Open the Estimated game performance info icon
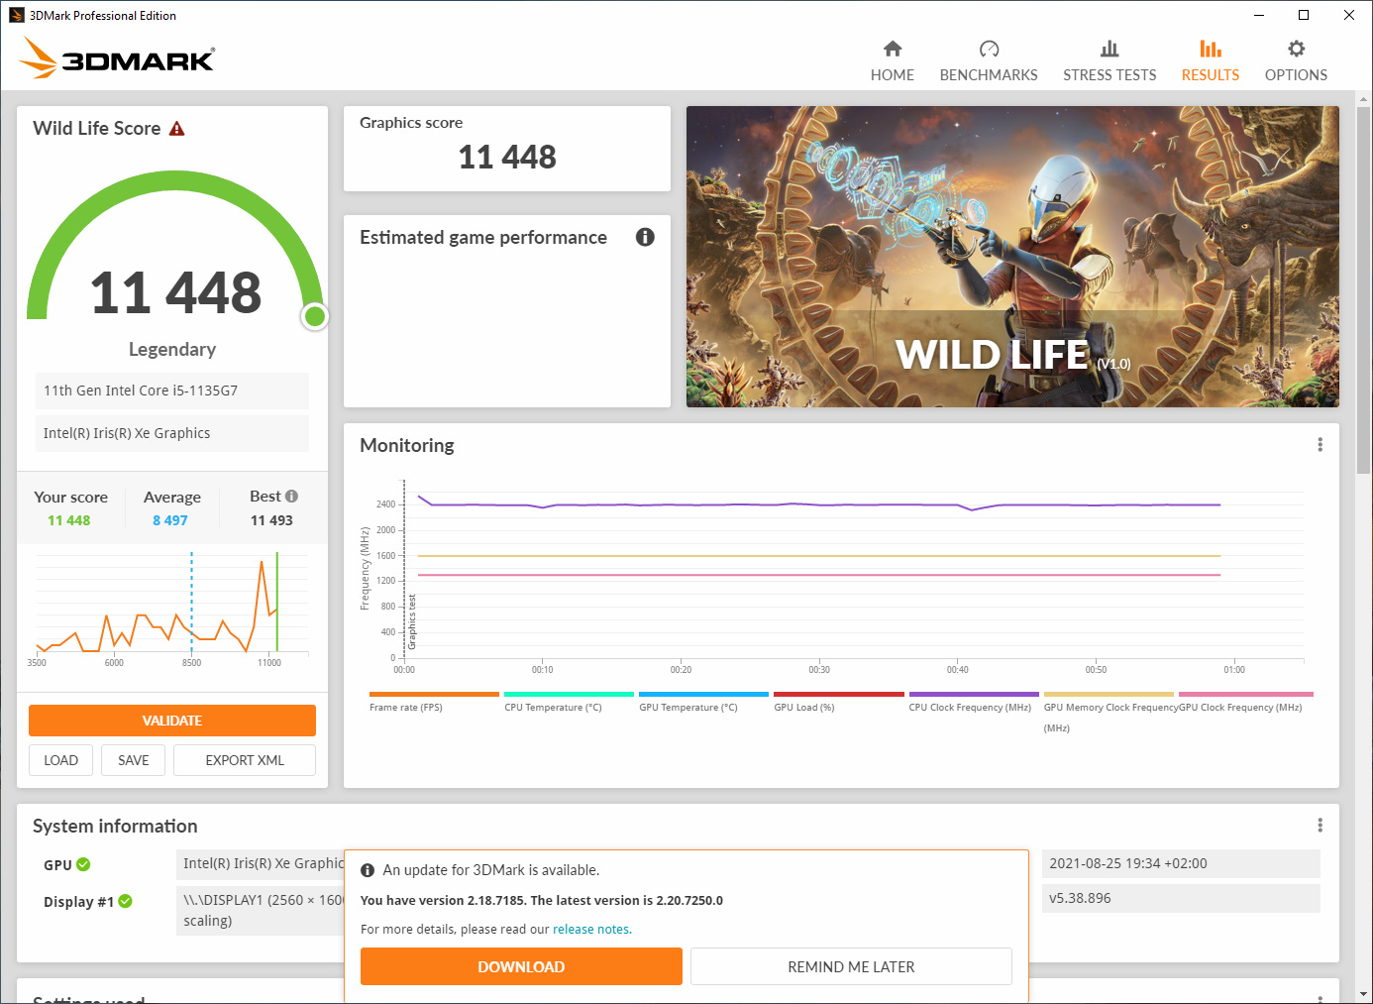The height and width of the screenshot is (1004, 1373). [x=645, y=237]
